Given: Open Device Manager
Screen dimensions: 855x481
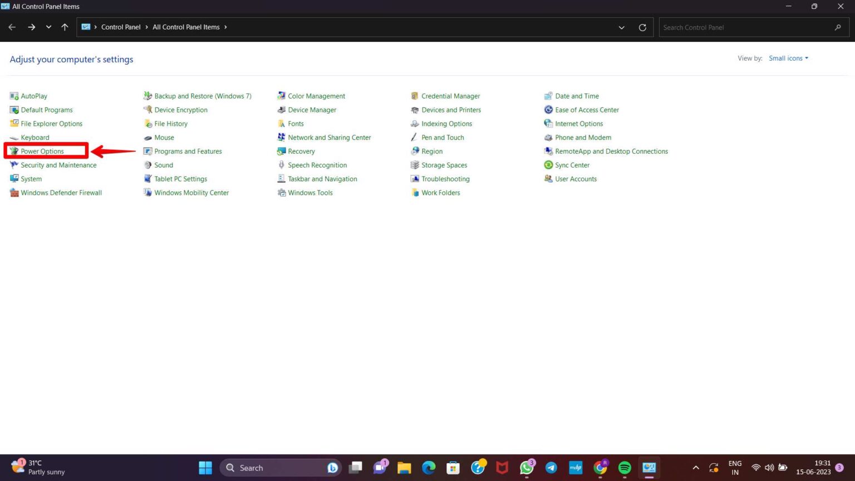Looking at the screenshot, I should click(312, 110).
